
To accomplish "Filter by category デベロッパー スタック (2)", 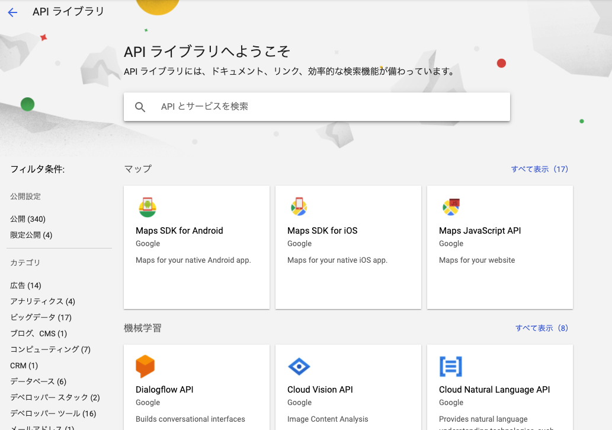I will [x=55, y=397].
